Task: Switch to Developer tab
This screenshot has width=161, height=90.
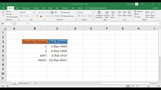Action: pyautogui.click(x=65, y=8)
